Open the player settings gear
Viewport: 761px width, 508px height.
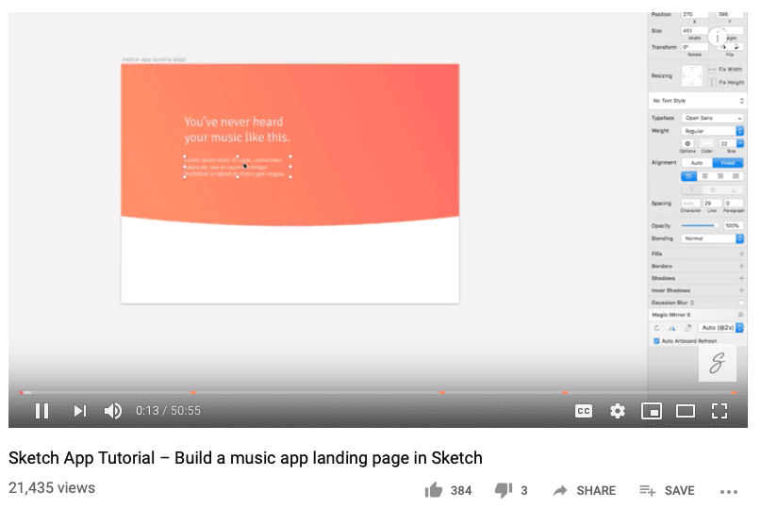click(x=618, y=411)
